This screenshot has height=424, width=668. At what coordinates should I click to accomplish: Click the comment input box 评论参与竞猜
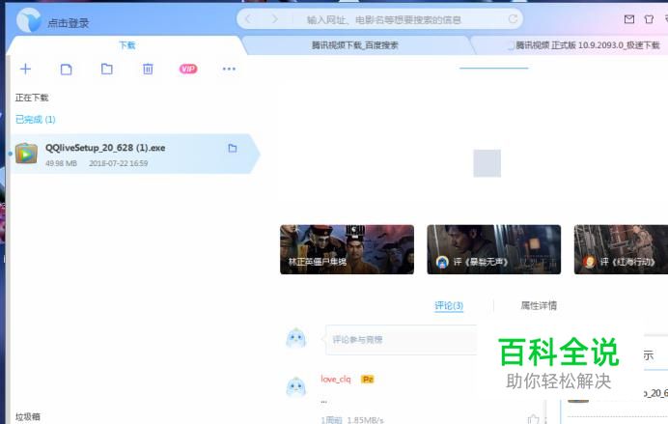(x=401, y=340)
